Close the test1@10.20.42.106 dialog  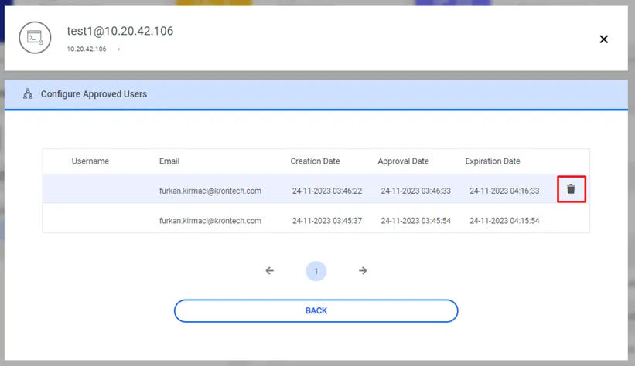(x=603, y=39)
